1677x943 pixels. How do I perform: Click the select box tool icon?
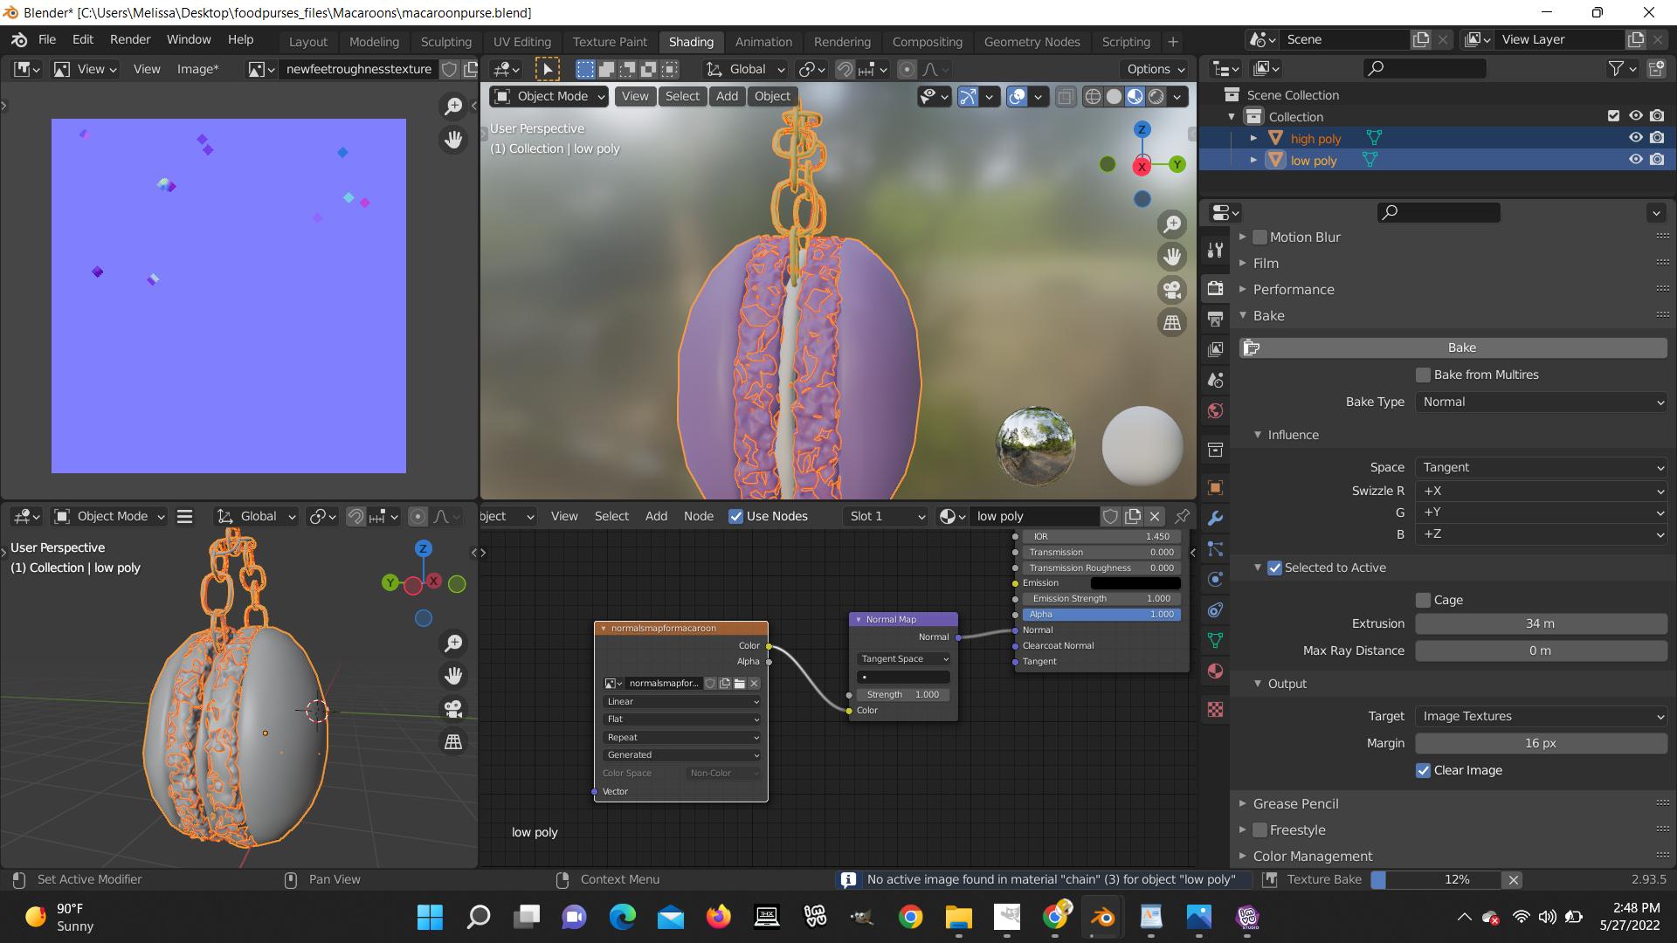547,69
